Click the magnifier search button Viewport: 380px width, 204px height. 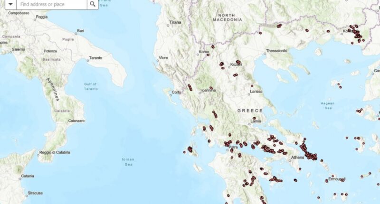point(93,4)
